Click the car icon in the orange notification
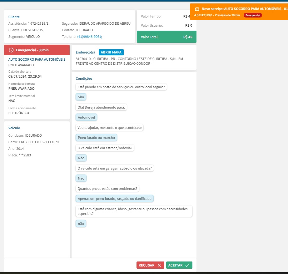 pos(197,9)
